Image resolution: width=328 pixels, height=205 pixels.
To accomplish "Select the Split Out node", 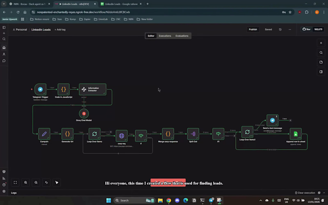I will (x=193, y=134).
